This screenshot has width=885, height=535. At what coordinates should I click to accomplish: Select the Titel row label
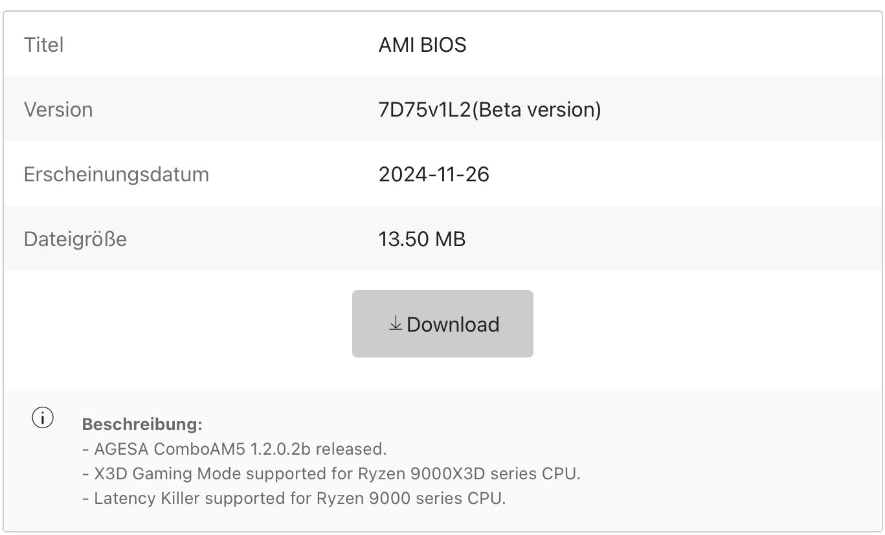[x=44, y=45]
